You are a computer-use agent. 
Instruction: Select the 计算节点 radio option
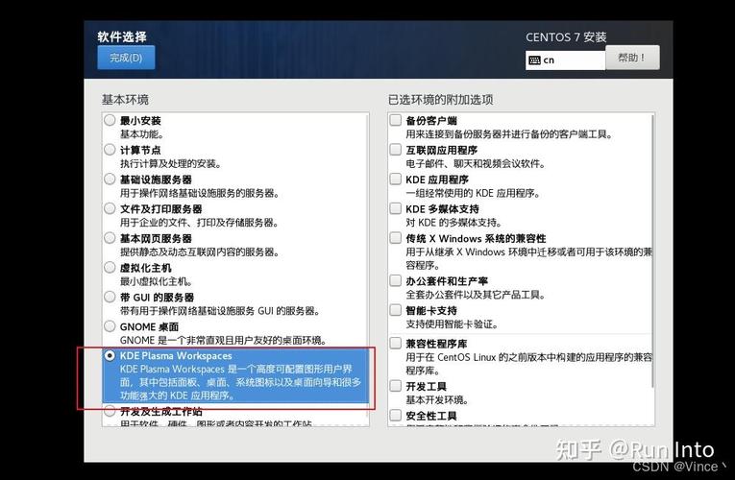pyautogui.click(x=110, y=150)
